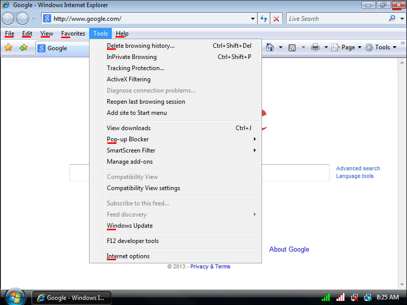Click the Advanced search link
This screenshot has height=305, width=407.
point(358,168)
